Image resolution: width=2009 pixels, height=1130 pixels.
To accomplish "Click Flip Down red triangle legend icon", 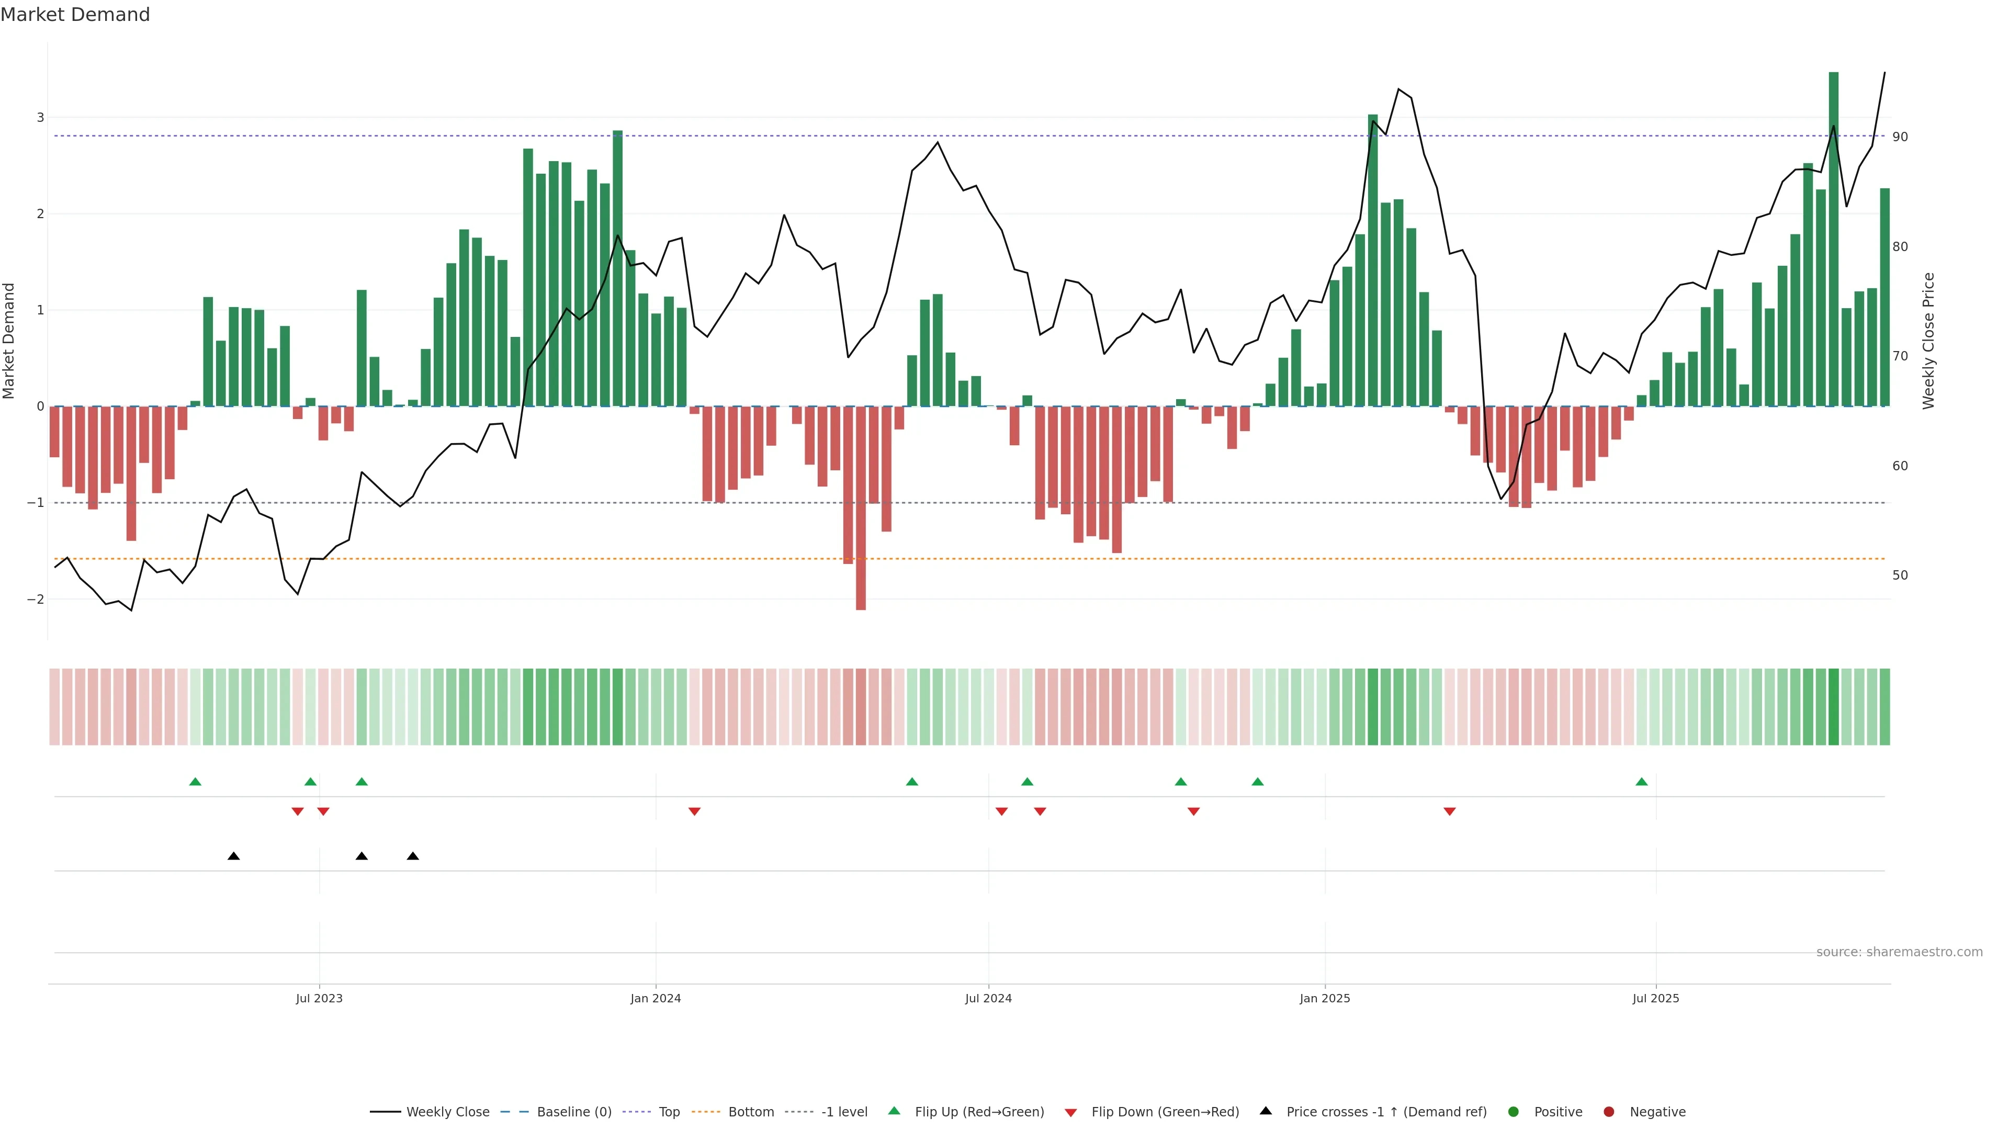I will pos(1071,1113).
